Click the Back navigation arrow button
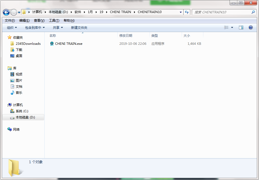This screenshot has width=259, height=180. (x=6, y=12)
